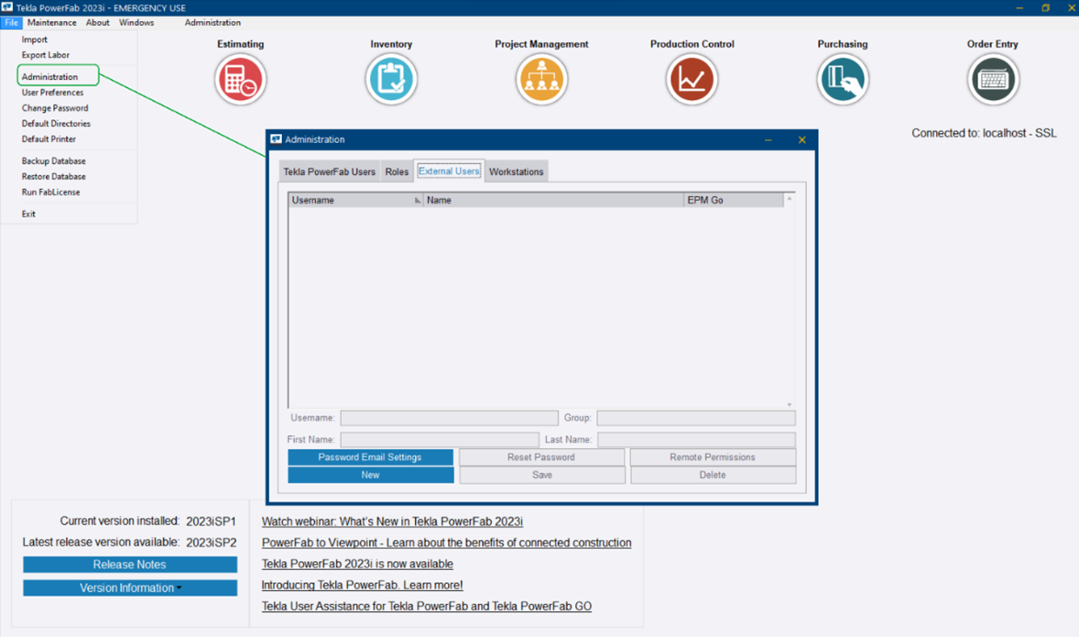Open the File menu
The image size is (1079, 637).
(11, 23)
